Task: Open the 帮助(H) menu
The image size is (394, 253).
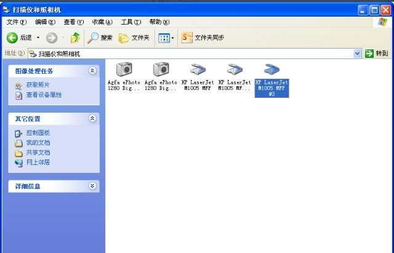Action: (159, 22)
